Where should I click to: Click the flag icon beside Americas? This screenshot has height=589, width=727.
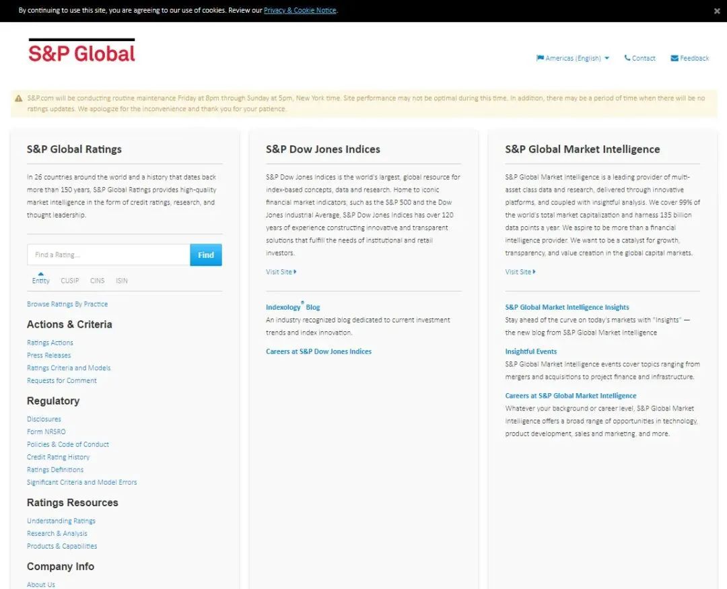[x=540, y=58]
